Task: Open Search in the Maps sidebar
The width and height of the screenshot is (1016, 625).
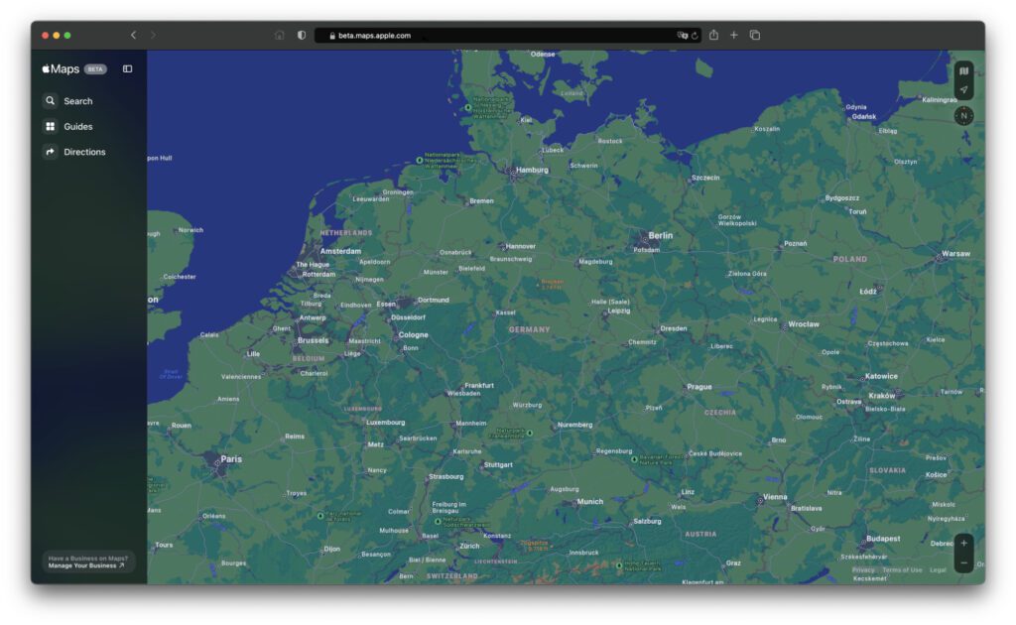Action: click(x=69, y=100)
